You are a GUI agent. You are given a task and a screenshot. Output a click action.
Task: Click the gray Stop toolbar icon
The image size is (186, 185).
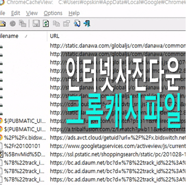pyautogui.click(x=13, y=24)
